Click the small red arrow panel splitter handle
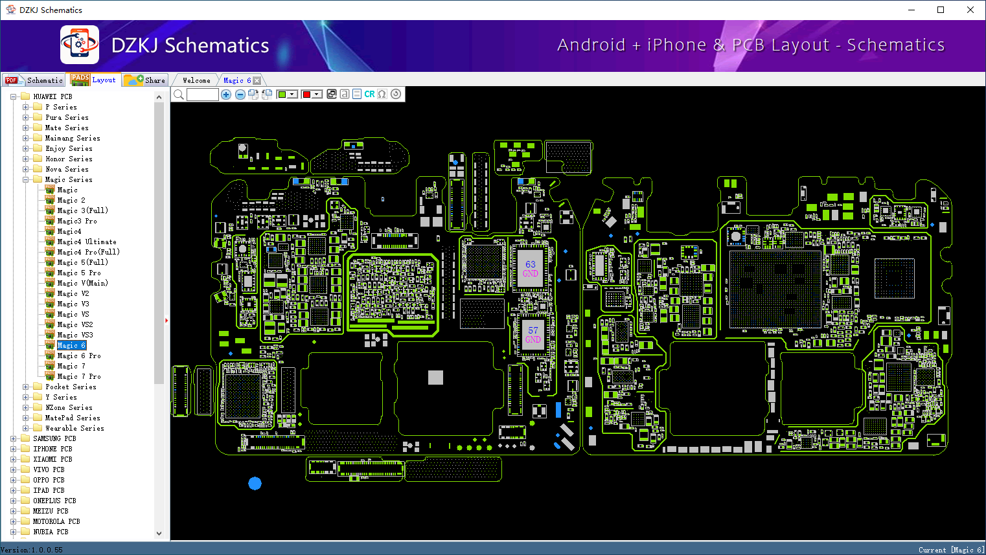 [x=166, y=320]
